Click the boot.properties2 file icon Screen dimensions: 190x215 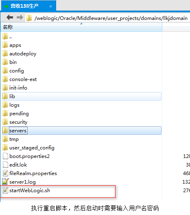5,156
